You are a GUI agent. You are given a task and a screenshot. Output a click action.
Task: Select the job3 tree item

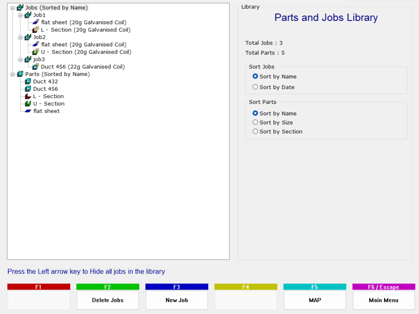click(x=39, y=59)
